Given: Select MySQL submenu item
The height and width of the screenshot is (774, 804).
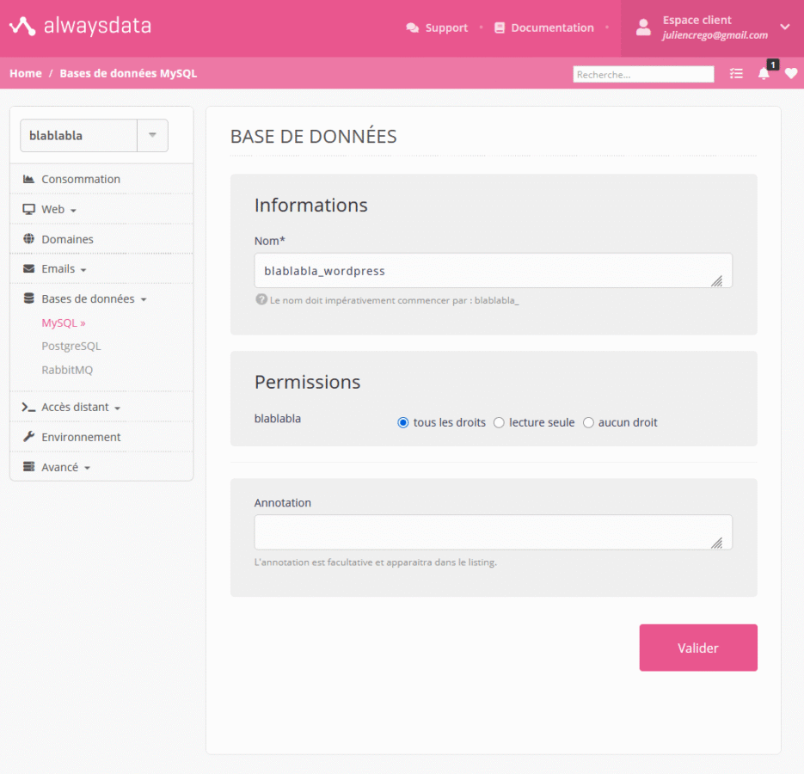Looking at the screenshot, I should pyautogui.click(x=64, y=323).
